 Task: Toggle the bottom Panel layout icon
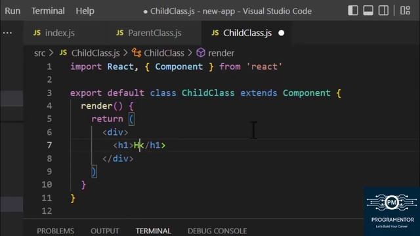point(368,10)
